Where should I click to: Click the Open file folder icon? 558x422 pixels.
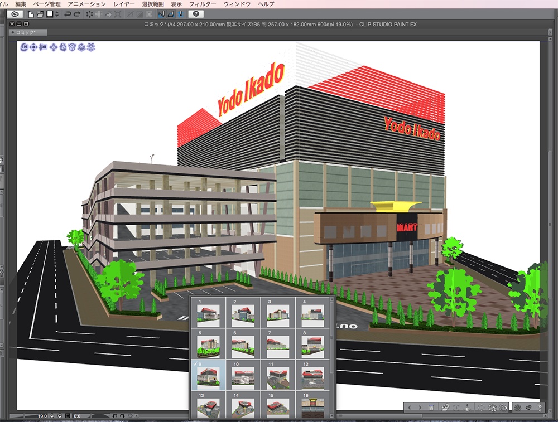click(40, 14)
